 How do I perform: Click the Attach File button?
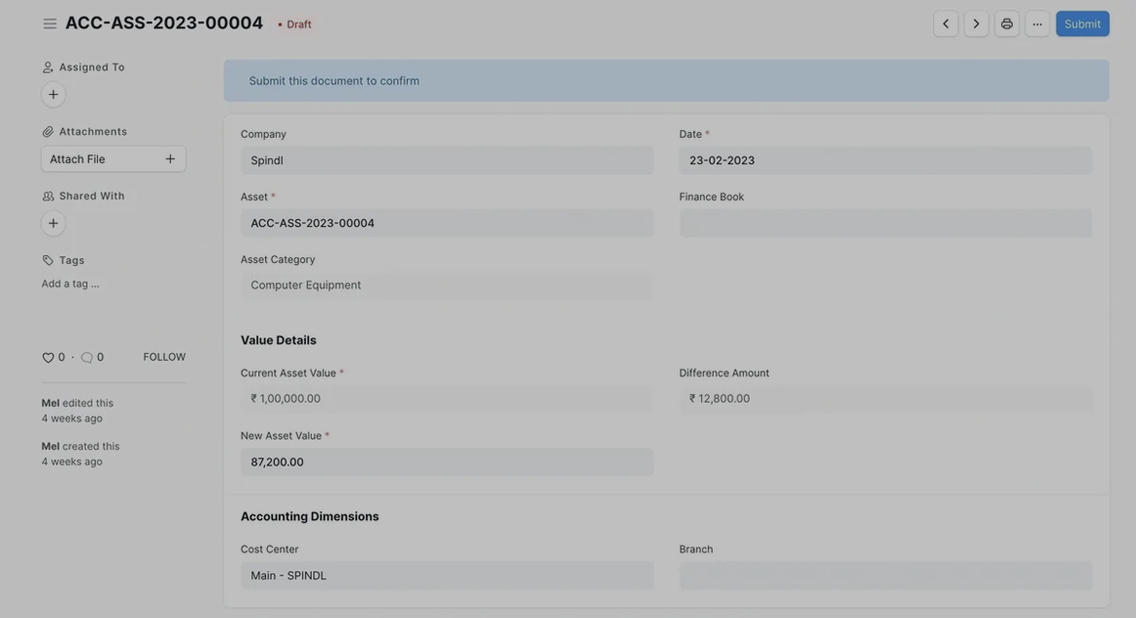(x=113, y=159)
